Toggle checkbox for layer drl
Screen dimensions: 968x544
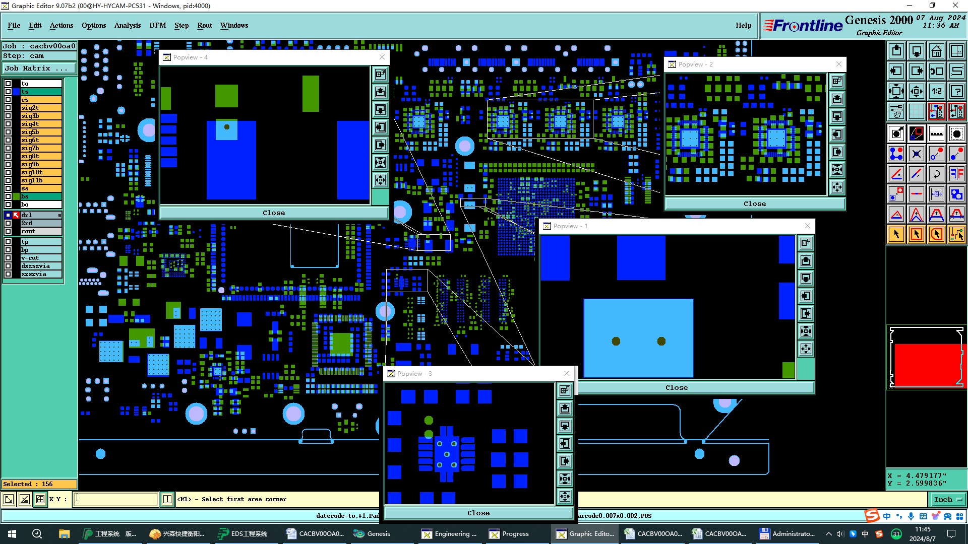[x=8, y=215]
